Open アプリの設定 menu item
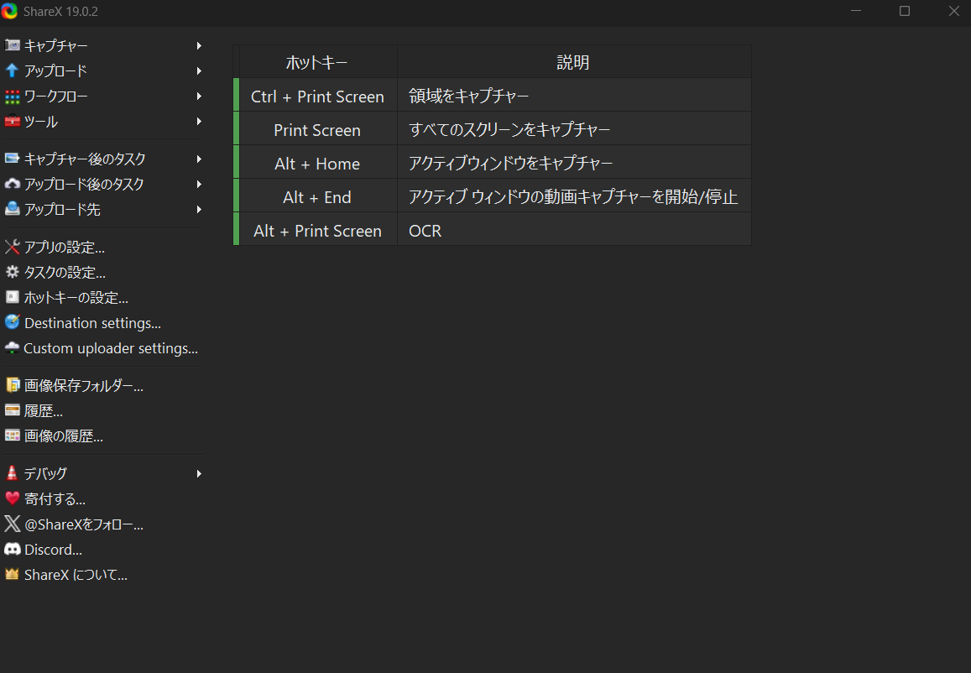Image resolution: width=971 pixels, height=673 pixels. [65, 248]
